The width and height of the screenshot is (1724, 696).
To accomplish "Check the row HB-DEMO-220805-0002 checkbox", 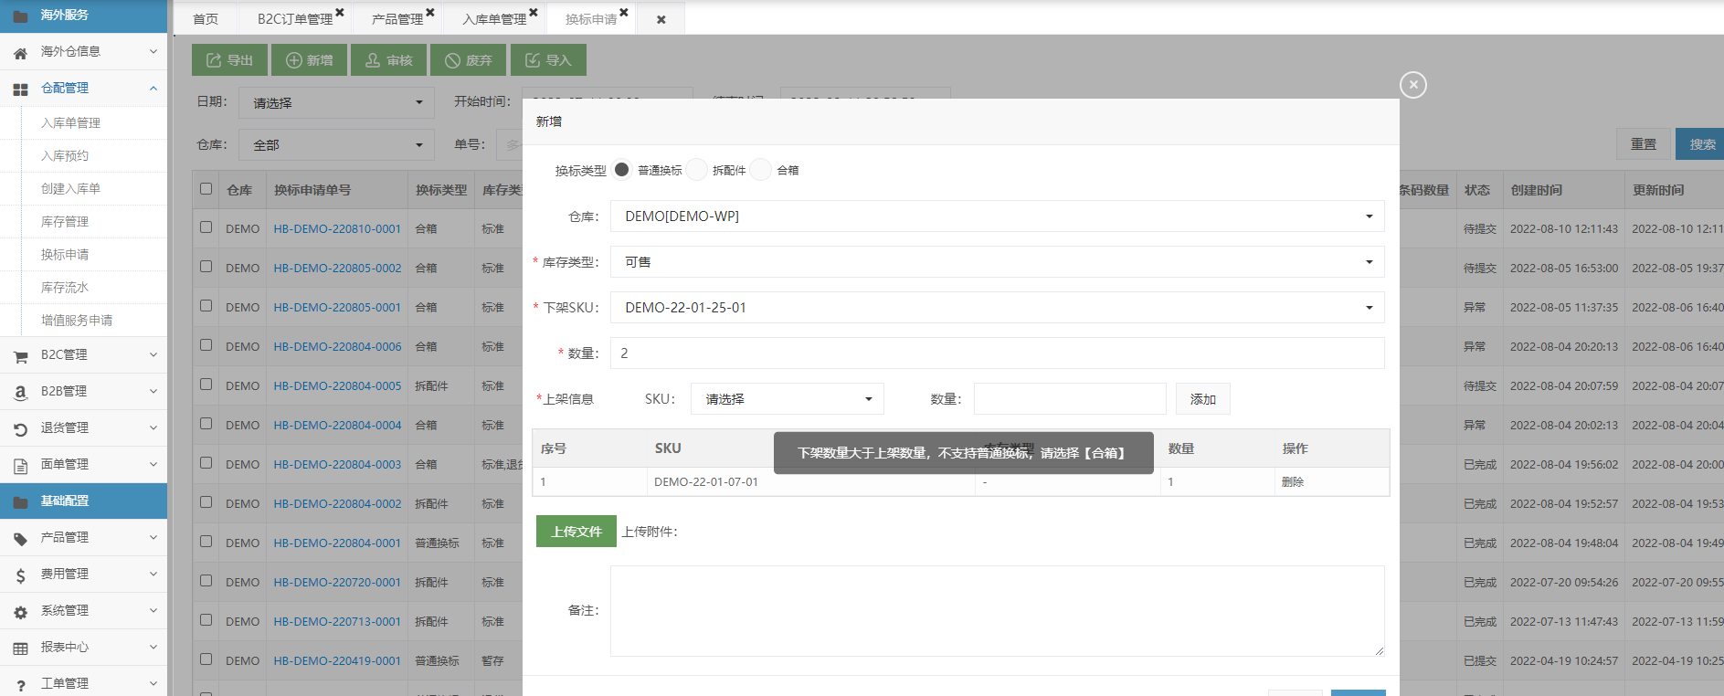I will pyautogui.click(x=206, y=267).
